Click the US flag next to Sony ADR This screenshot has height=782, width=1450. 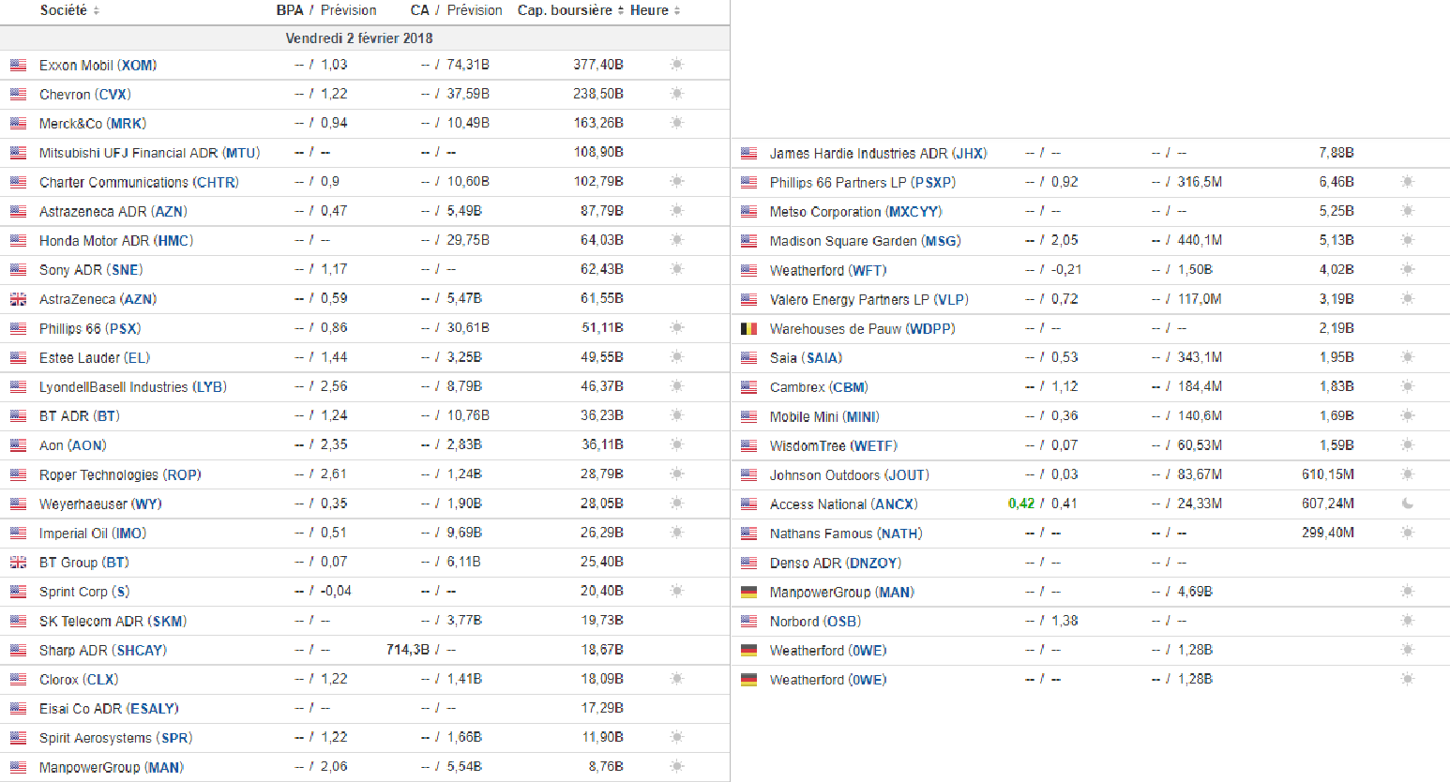click(18, 270)
